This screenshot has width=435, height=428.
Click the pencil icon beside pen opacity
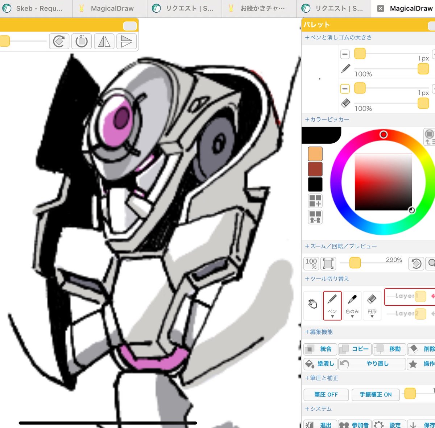345,68
